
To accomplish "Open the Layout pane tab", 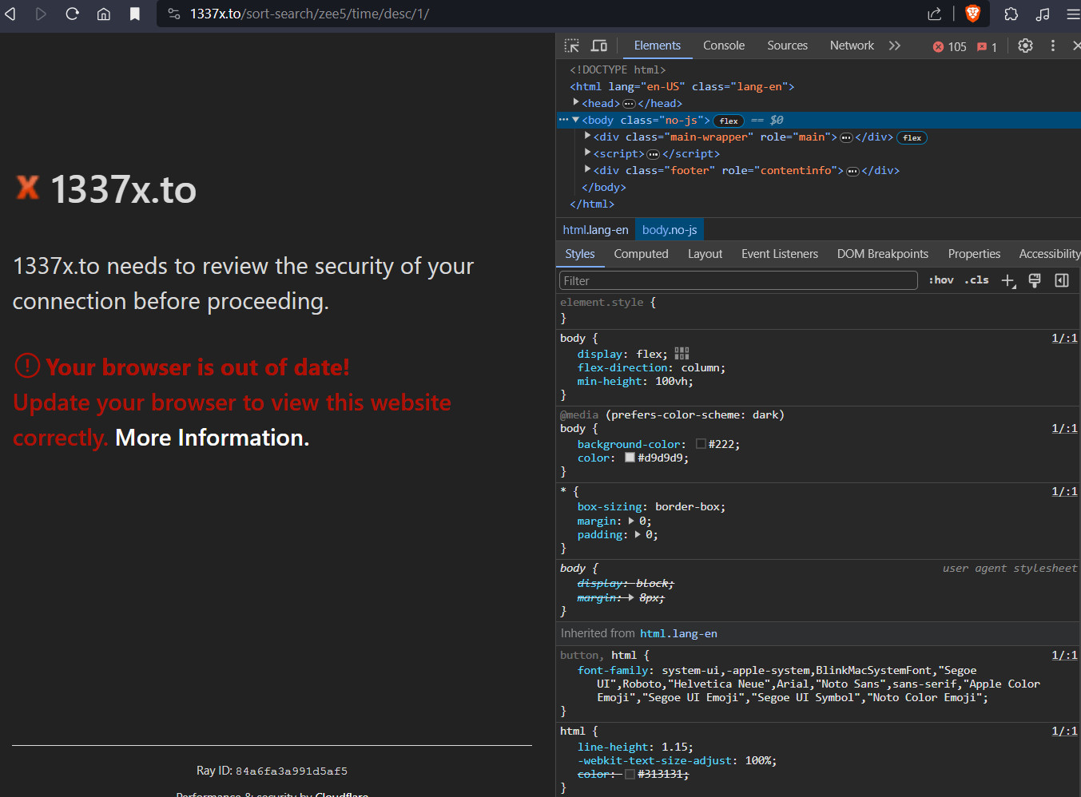I will pos(705,254).
